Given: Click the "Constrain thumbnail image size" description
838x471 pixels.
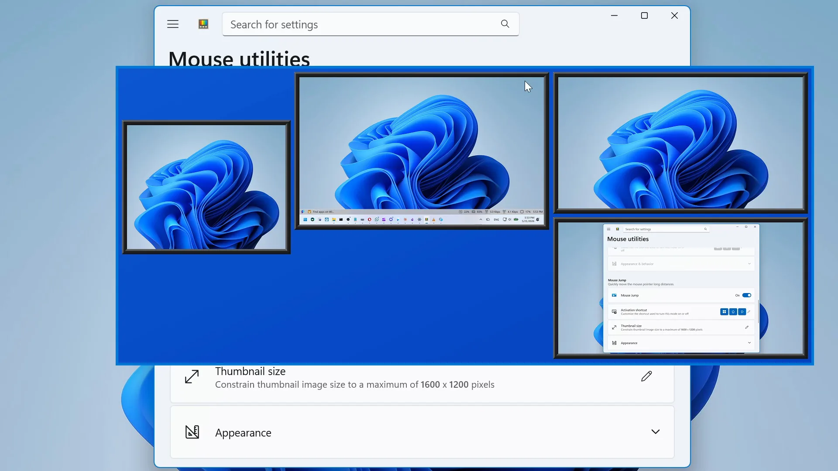Looking at the screenshot, I should click(355, 385).
